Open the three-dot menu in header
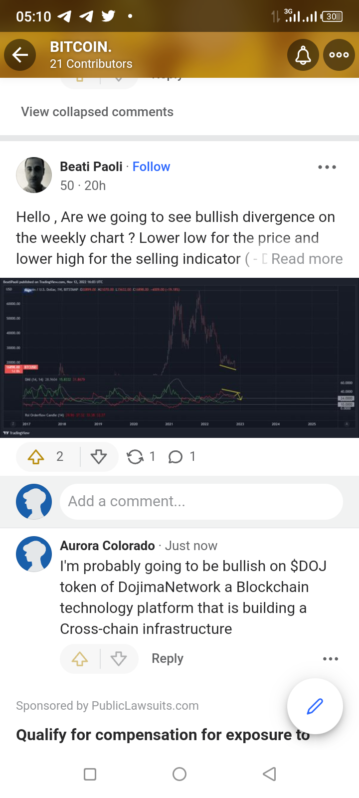This screenshot has width=359, height=798. [x=339, y=55]
